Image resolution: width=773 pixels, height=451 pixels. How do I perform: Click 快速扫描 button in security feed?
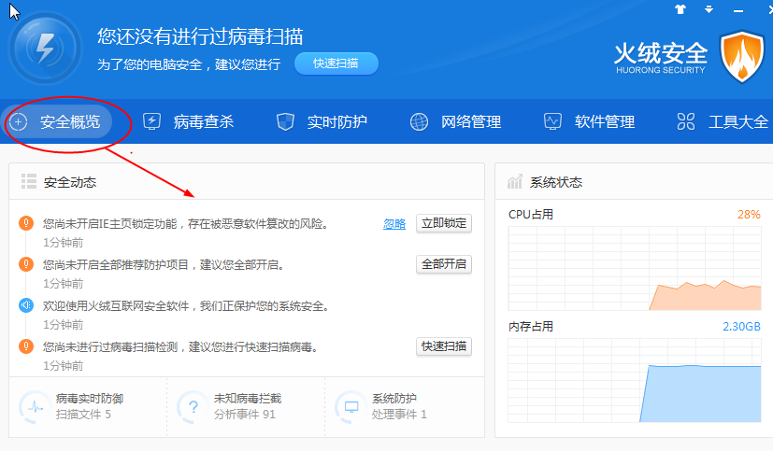(x=444, y=346)
